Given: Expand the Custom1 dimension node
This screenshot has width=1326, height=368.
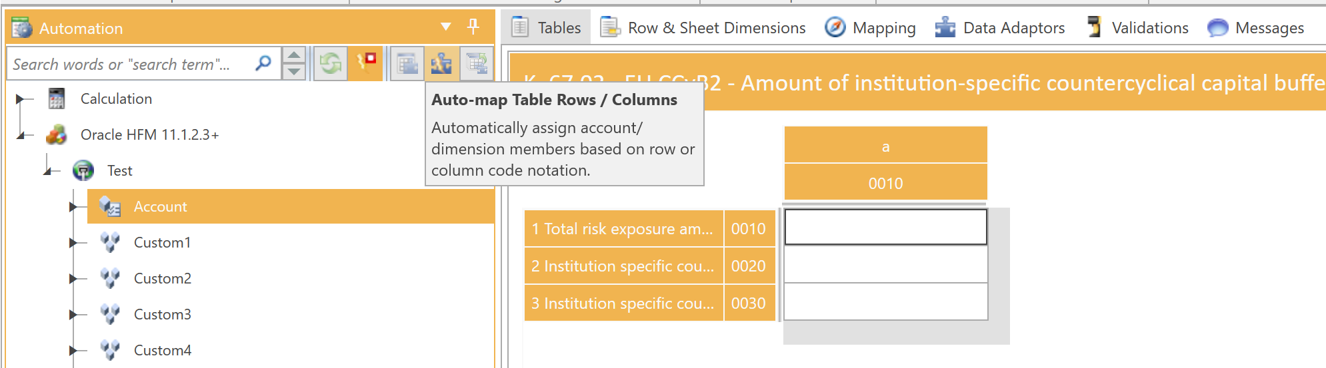Looking at the screenshot, I should (x=73, y=243).
